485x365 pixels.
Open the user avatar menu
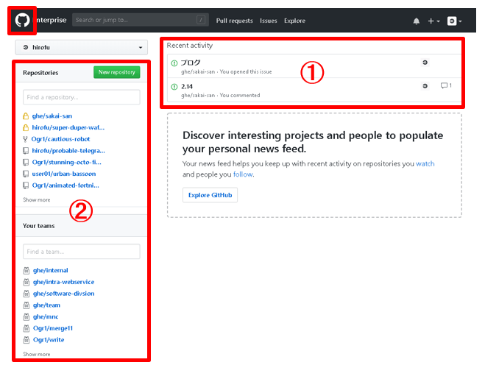click(454, 21)
